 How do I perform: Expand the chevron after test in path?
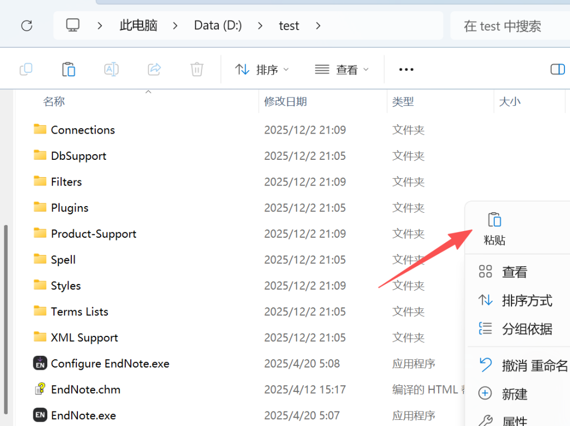318,26
